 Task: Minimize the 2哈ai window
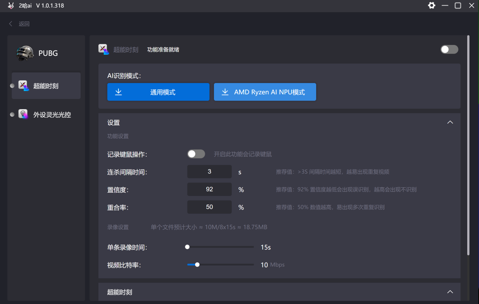(x=445, y=5)
